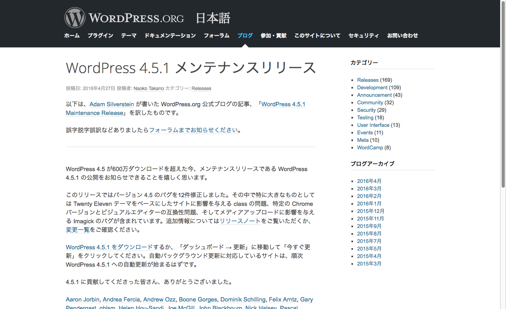Open the 変更一覧 link
Image resolution: width=506 pixels, height=309 pixels.
[78, 230]
